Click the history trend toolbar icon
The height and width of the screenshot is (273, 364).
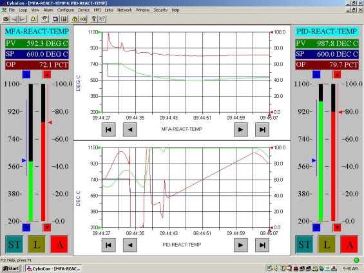tap(44, 19)
